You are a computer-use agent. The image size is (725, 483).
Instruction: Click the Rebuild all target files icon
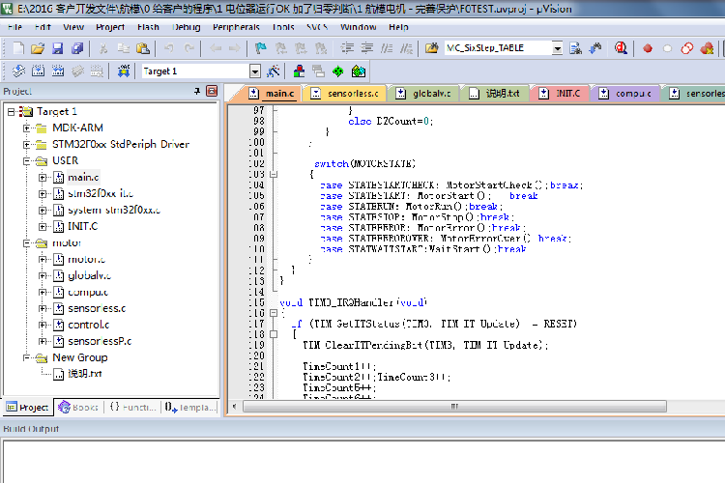pyautogui.click(x=58, y=71)
